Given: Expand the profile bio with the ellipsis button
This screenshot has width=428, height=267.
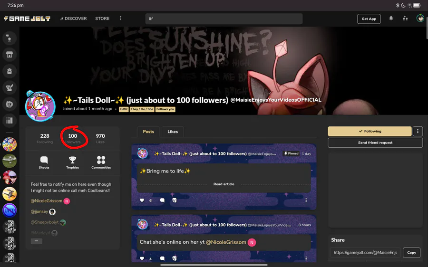Looking at the screenshot, I should pyautogui.click(x=37, y=241).
